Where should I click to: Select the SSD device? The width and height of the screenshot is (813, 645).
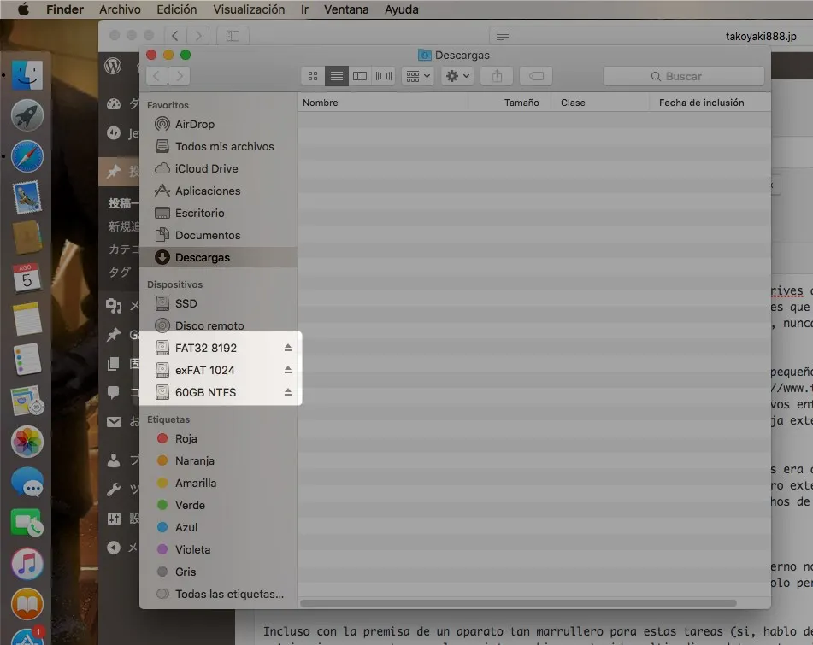186,303
